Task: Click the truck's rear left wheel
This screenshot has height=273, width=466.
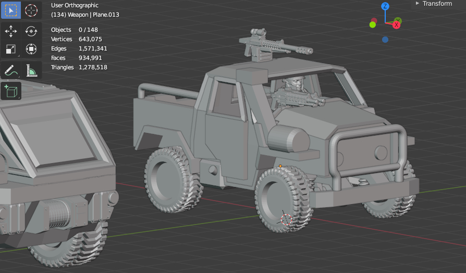Action: click(x=173, y=179)
